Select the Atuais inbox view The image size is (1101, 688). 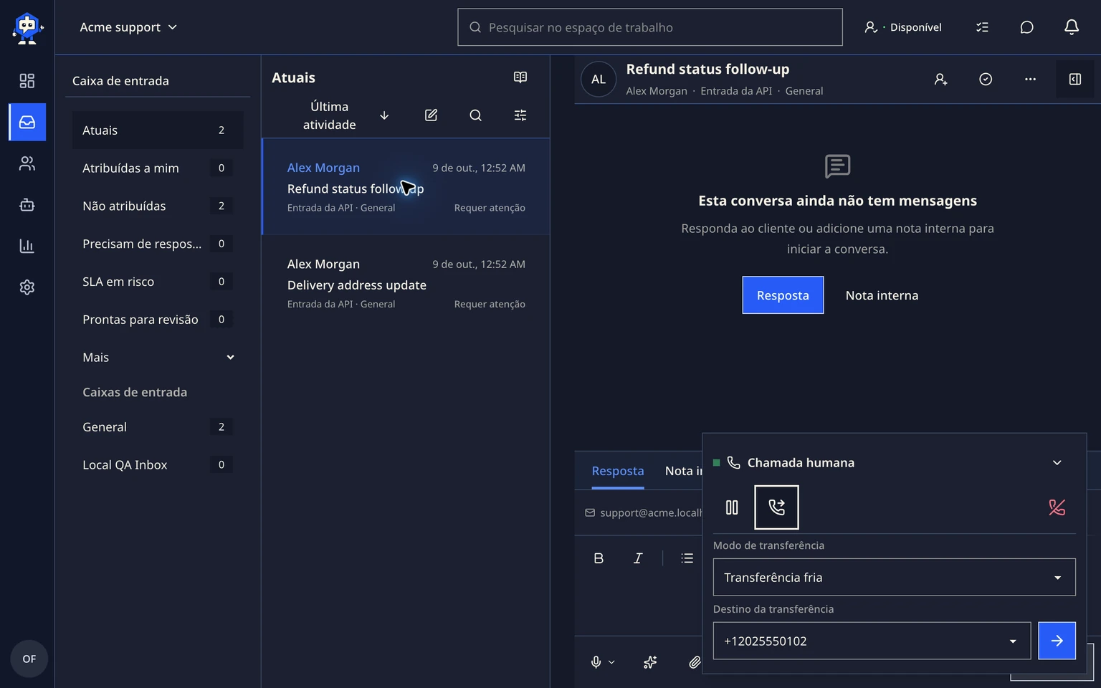point(158,130)
